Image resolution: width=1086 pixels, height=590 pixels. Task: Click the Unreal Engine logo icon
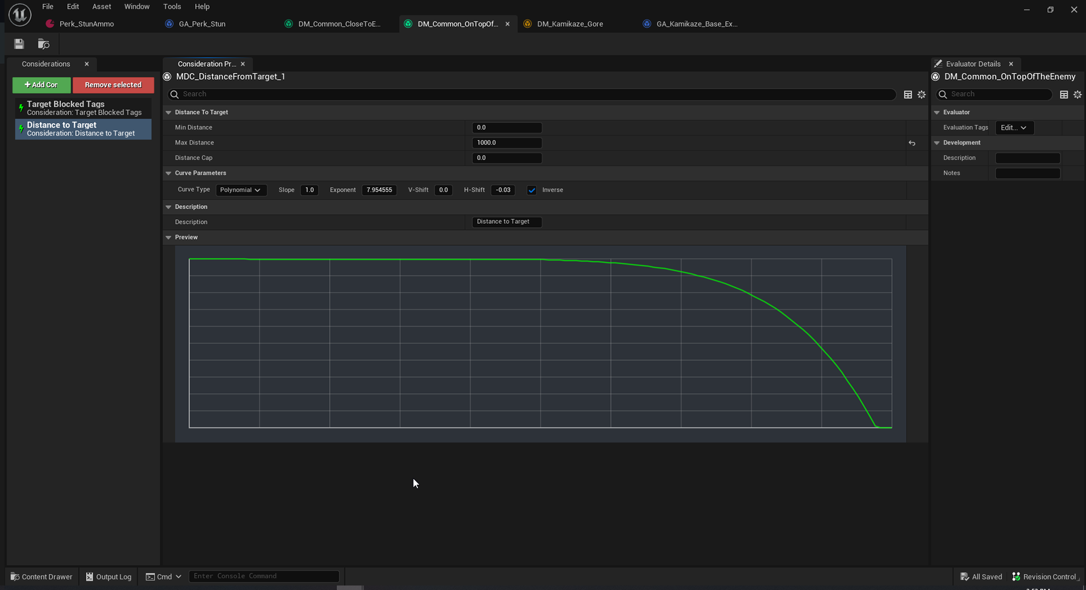pyautogui.click(x=20, y=15)
